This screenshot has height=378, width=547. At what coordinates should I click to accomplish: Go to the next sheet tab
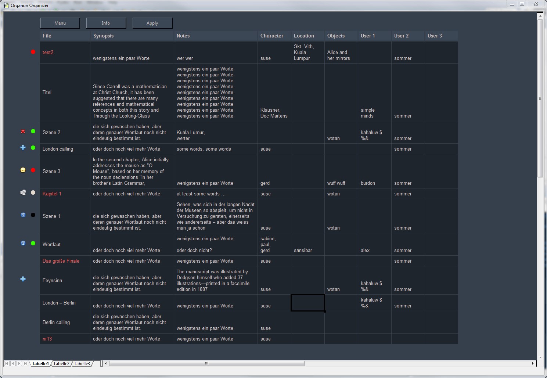click(x=19, y=364)
